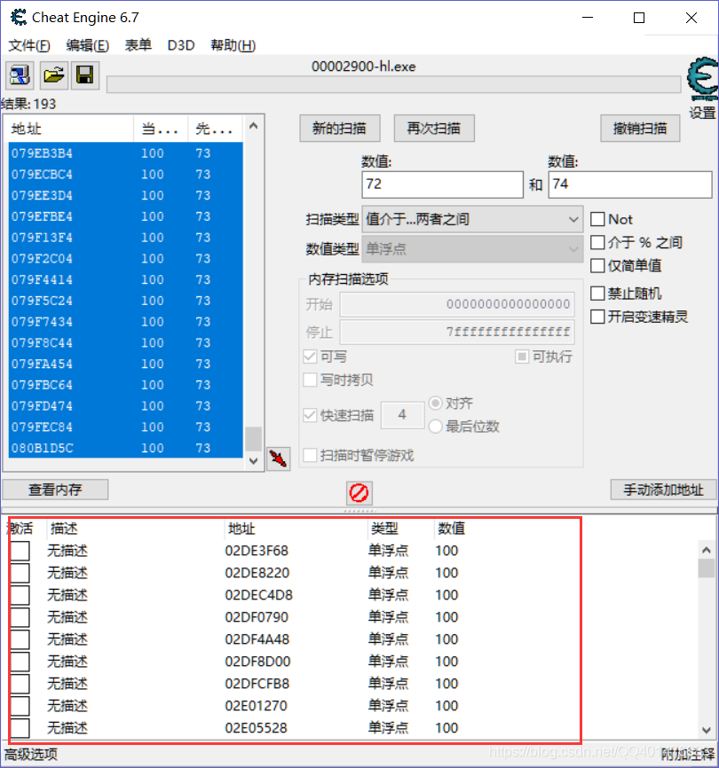Click the 手动添加地址 button
The image size is (719, 768).
point(663,490)
